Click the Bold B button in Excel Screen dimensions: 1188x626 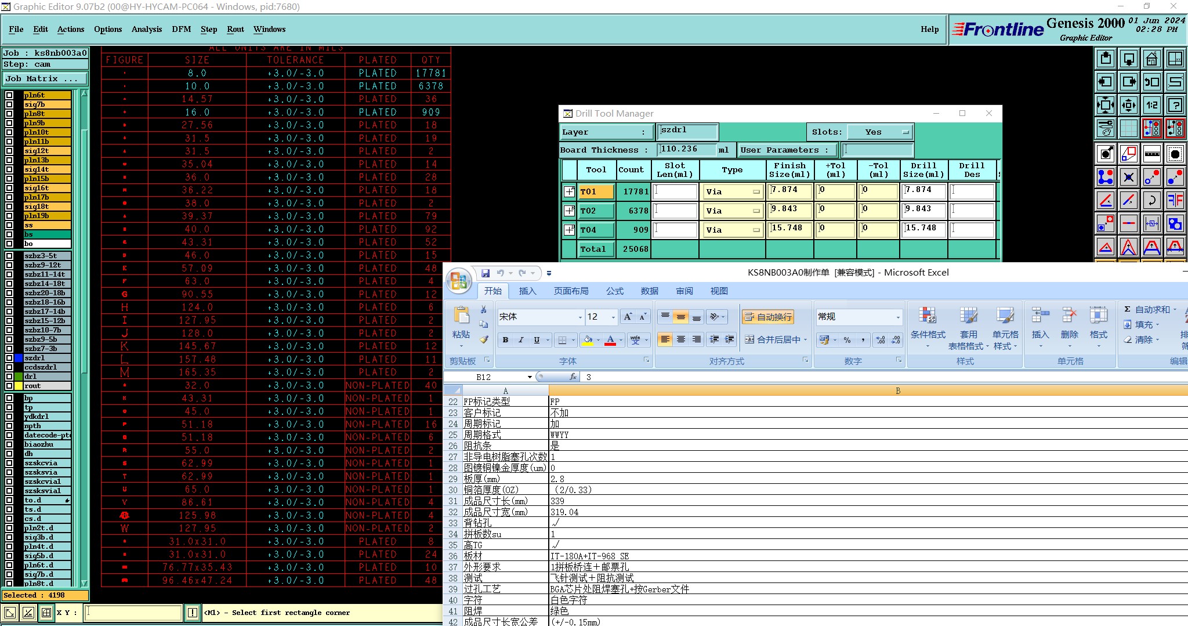[x=506, y=340]
